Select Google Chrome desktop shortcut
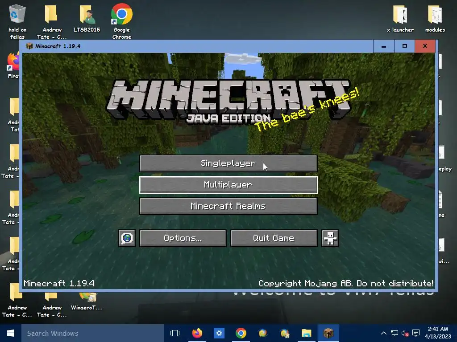This screenshot has height=342, width=457. (x=122, y=21)
